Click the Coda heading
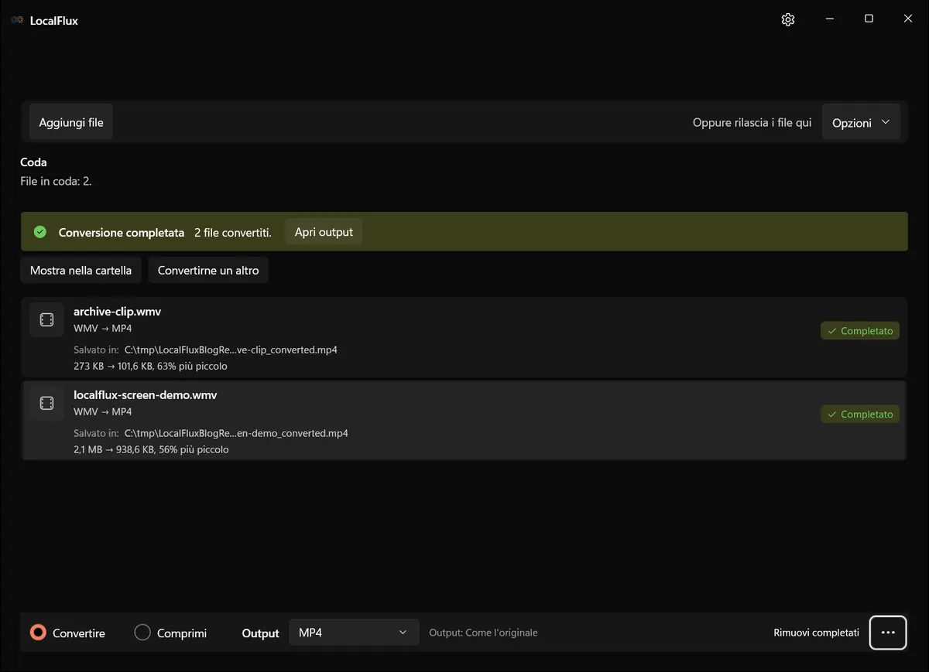 click(x=33, y=162)
